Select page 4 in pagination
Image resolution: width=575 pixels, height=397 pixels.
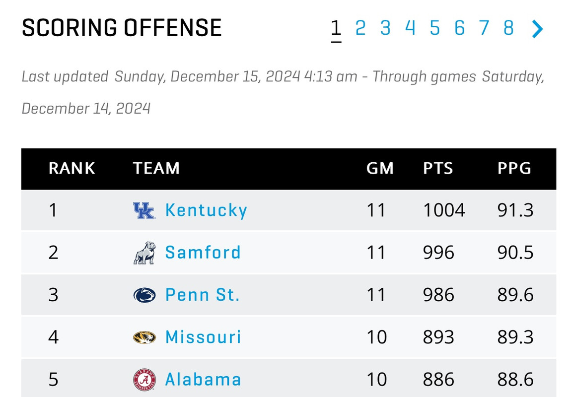coord(410,28)
